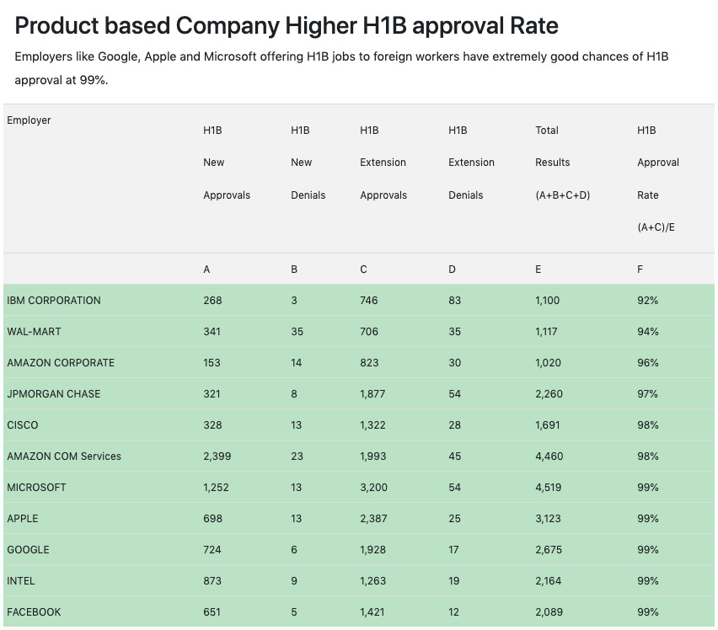The height and width of the screenshot is (630, 718).
Task: Click IBM's total results "1,100"
Action: click(x=547, y=301)
